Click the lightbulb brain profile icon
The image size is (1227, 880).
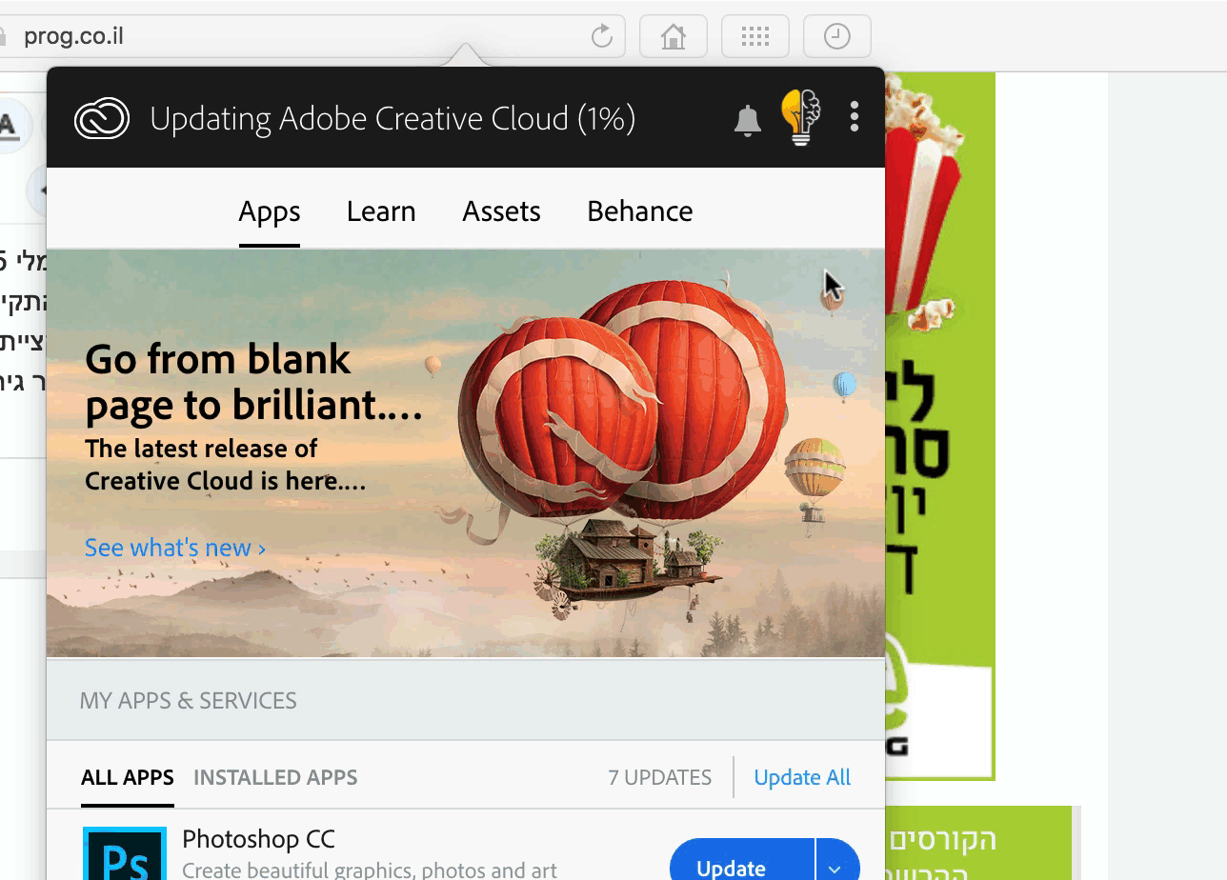coord(801,117)
